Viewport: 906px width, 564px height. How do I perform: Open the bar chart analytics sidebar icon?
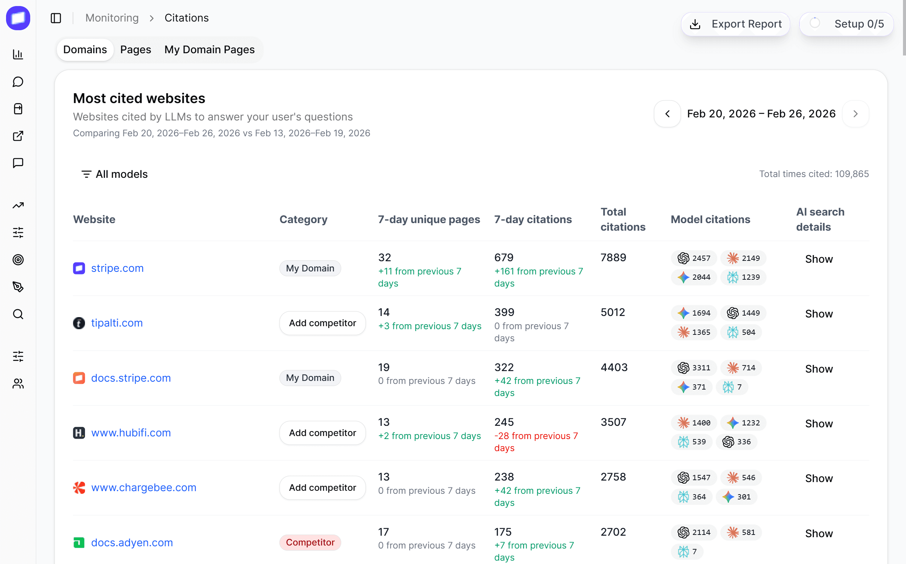[18, 54]
